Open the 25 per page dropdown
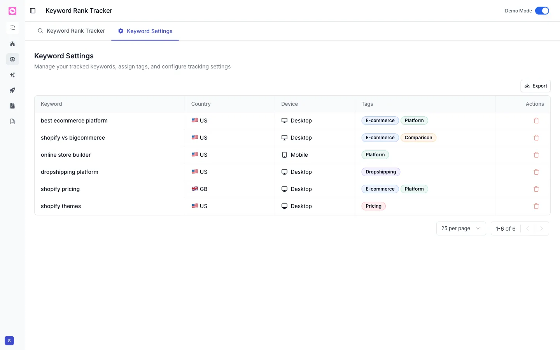Viewport: 560px width, 350px height. pyautogui.click(x=461, y=229)
